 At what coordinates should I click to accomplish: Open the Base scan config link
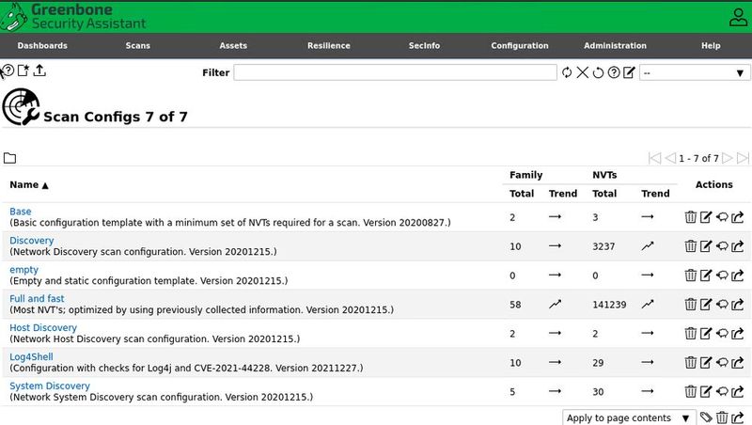tap(20, 212)
